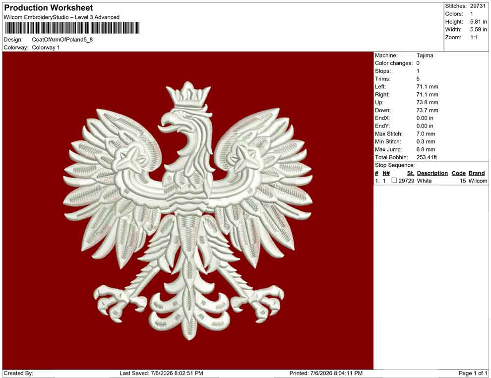Click Min Stitch value '0.3 mm'
This screenshot has width=491, height=378.
tap(426, 141)
